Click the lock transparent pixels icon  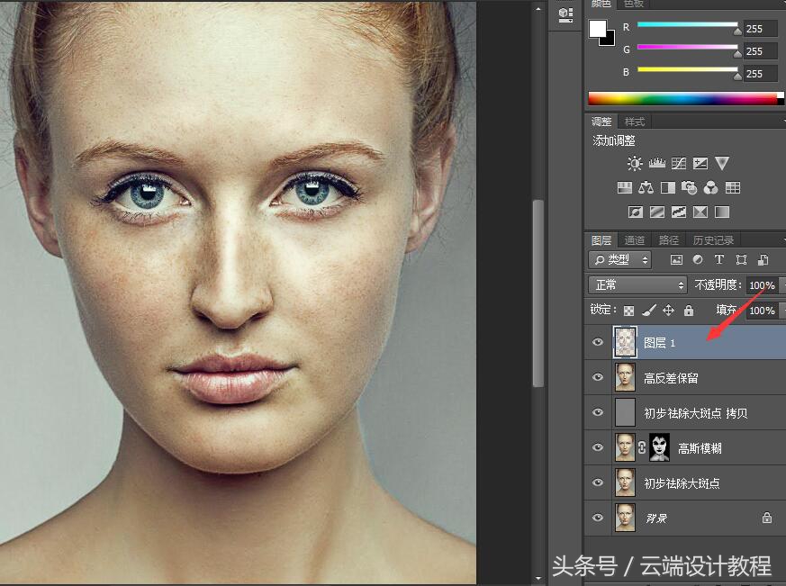click(x=628, y=311)
